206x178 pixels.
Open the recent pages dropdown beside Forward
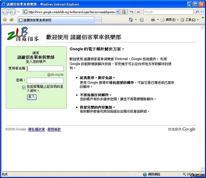18,12
